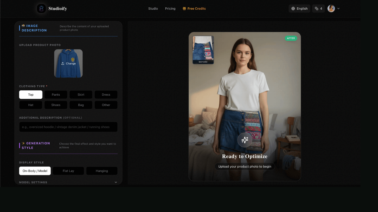Click the Additional Description text field
This screenshot has height=212, width=378.
click(68, 127)
